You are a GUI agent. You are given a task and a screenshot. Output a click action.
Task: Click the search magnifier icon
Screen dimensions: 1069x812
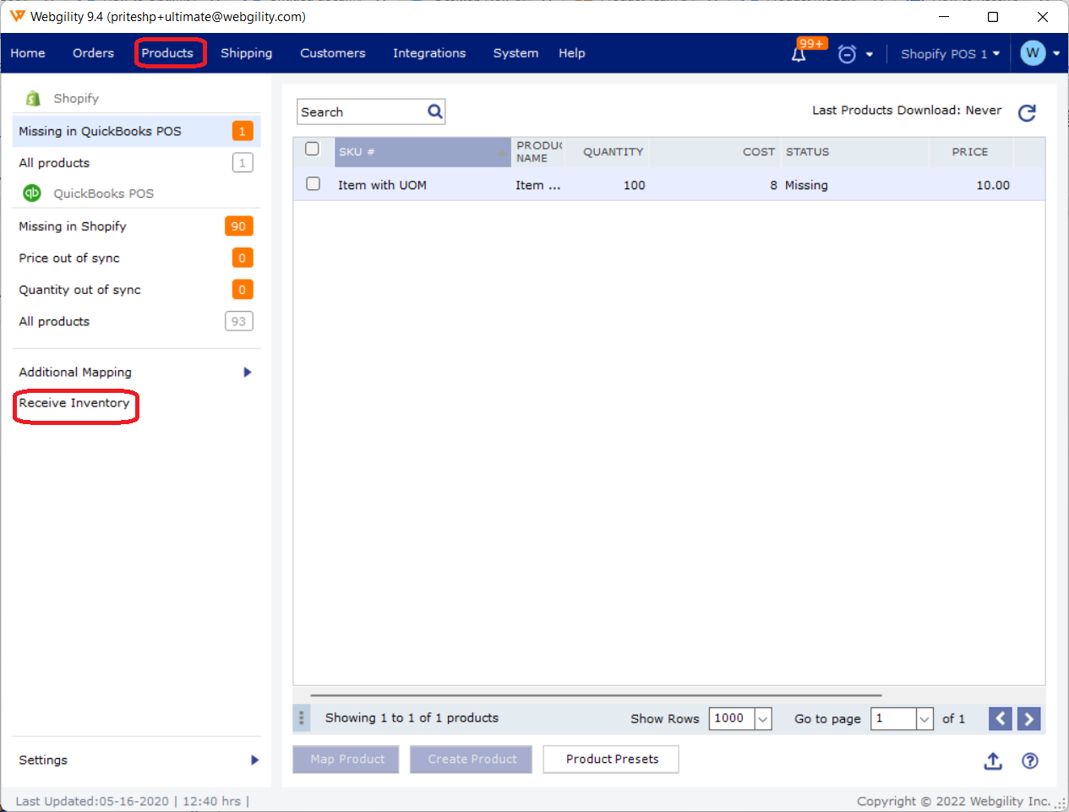[x=435, y=112]
